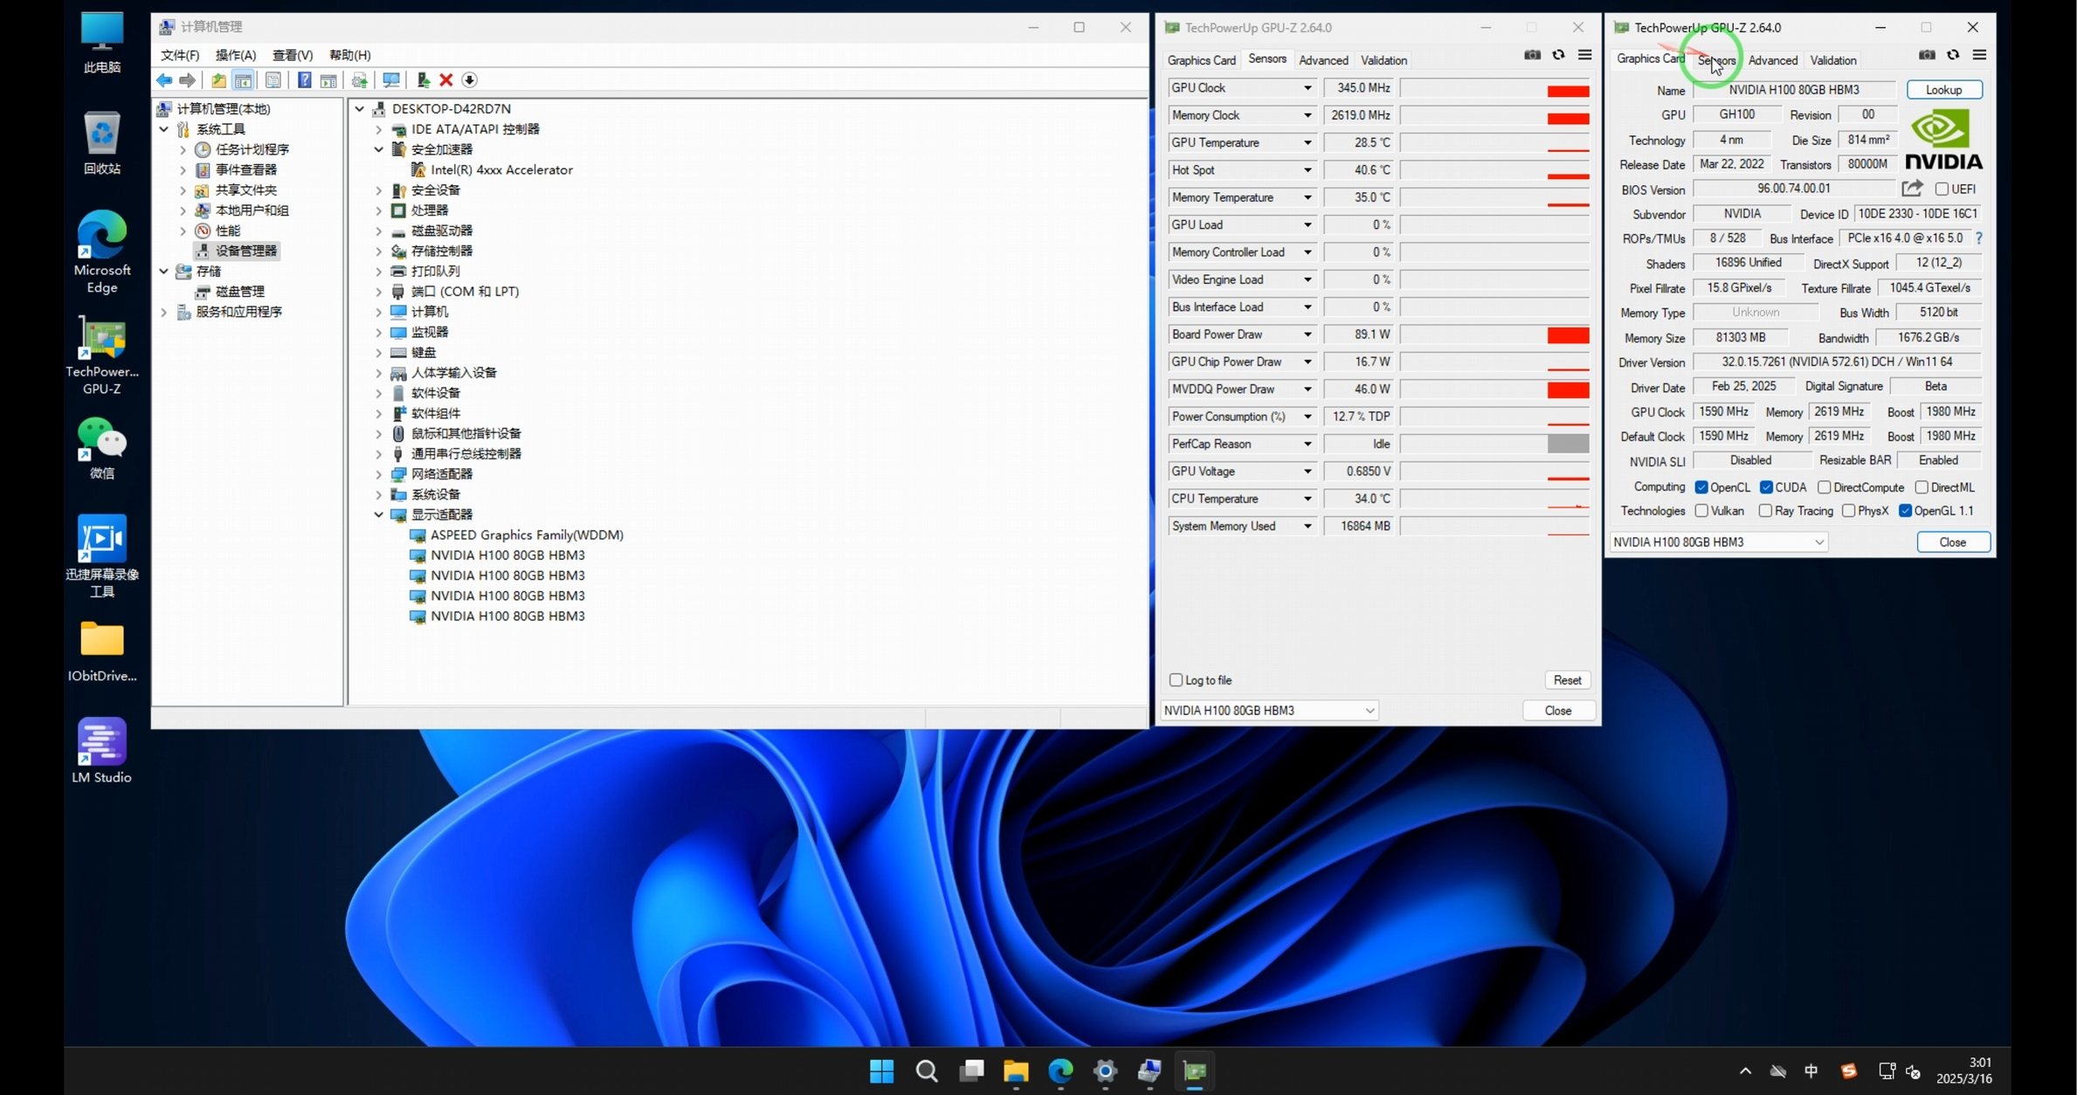Open the hamburger menu in GPU-Z Graphics Card window
Image resolution: width=2077 pixels, height=1095 pixels.
pyautogui.click(x=1979, y=55)
